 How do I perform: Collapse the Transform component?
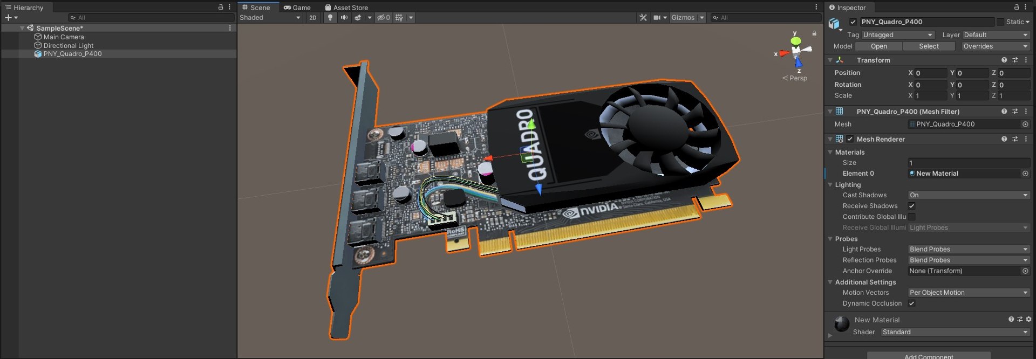coord(830,60)
